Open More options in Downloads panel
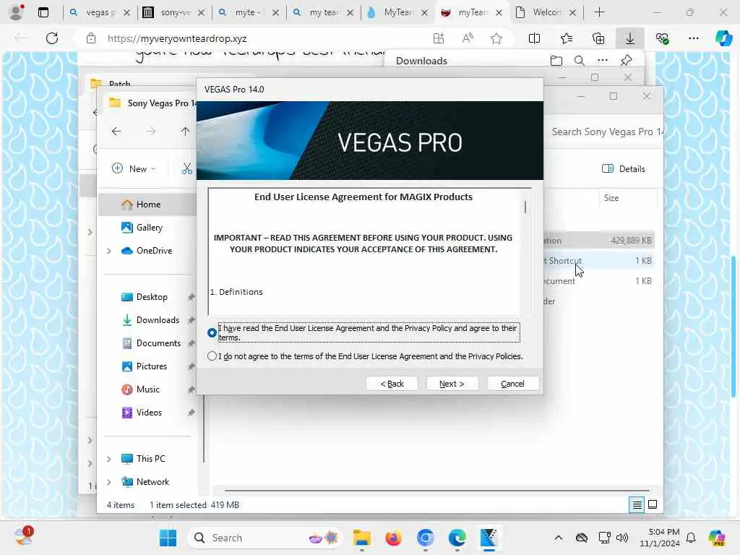Viewport: 740px width, 555px height. [x=602, y=61]
